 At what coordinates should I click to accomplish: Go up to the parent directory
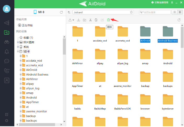[69, 12]
